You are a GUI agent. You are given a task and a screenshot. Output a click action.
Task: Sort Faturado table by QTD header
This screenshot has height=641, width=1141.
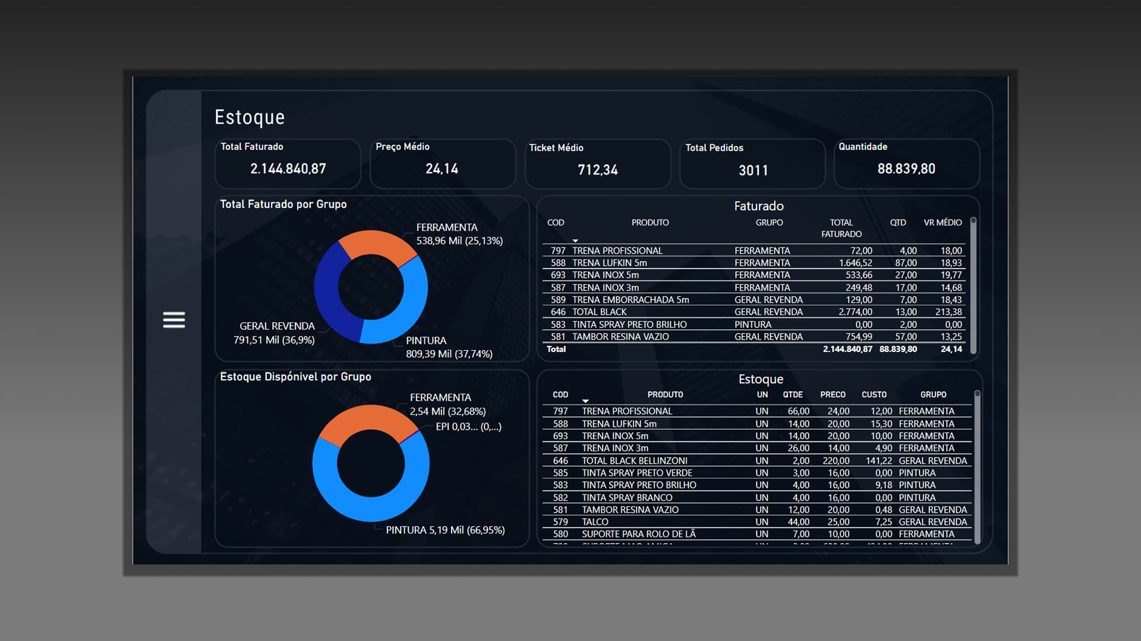pos(897,223)
